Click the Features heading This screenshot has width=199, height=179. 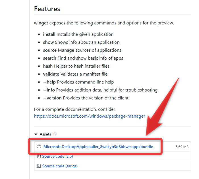click(47, 9)
